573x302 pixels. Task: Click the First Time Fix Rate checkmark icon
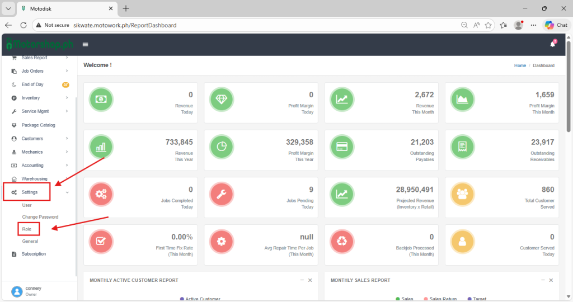pyautogui.click(x=101, y=242)
